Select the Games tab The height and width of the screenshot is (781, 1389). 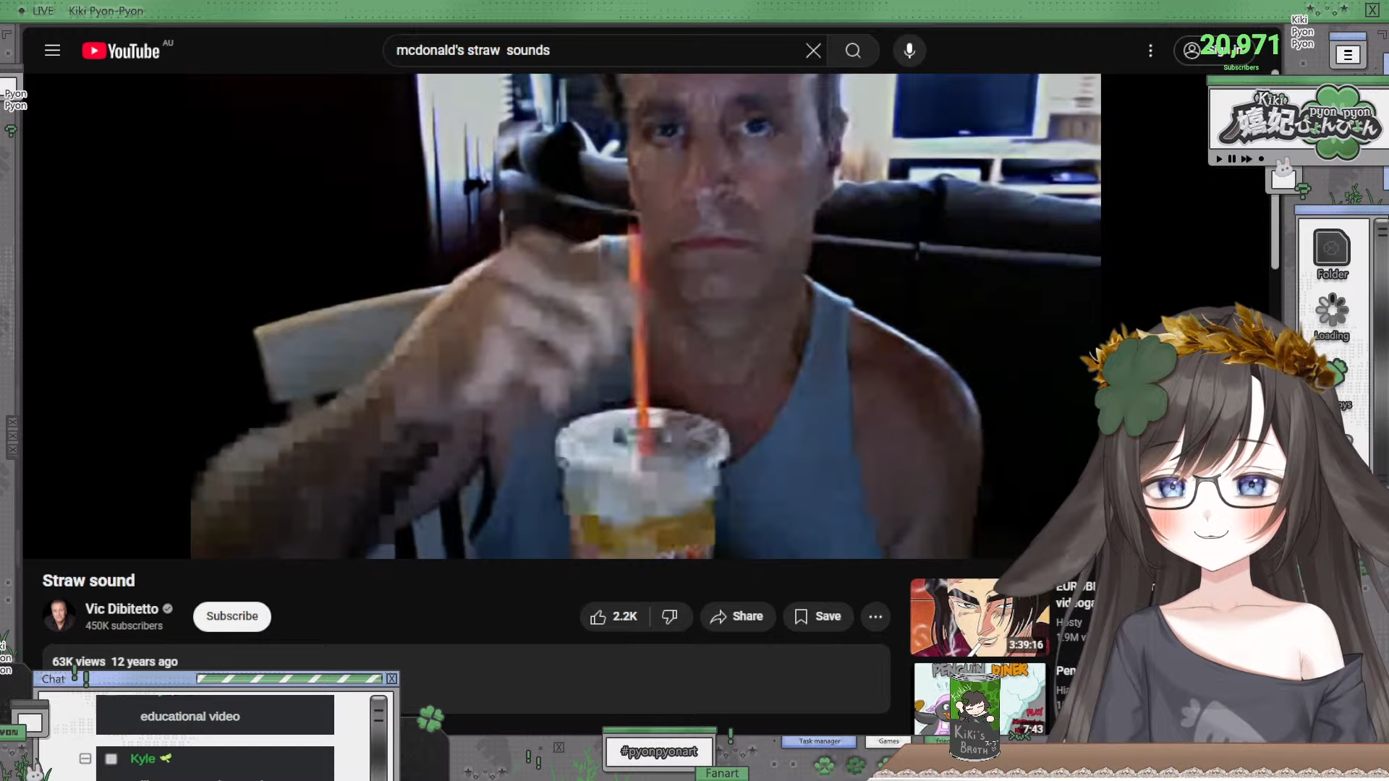click(x=888, y=741)
